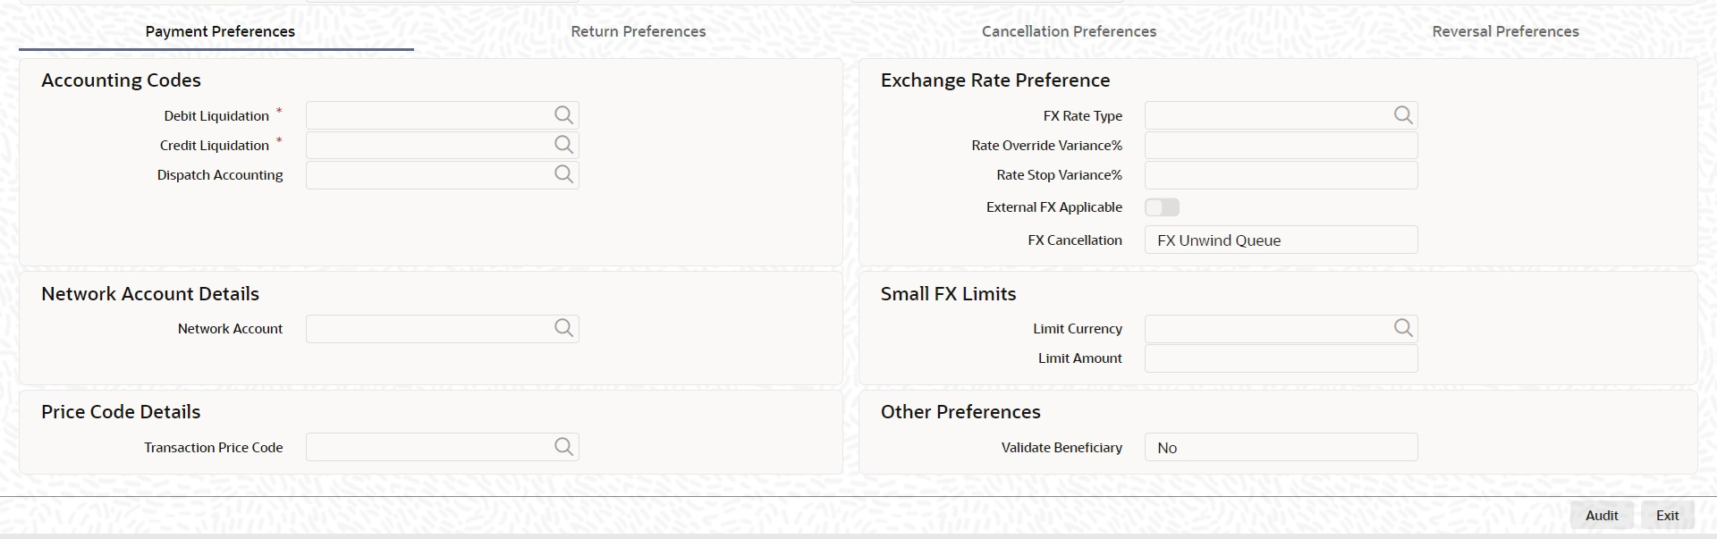Open the Credit Liquidation lookup magnifier

coord(563,145)
